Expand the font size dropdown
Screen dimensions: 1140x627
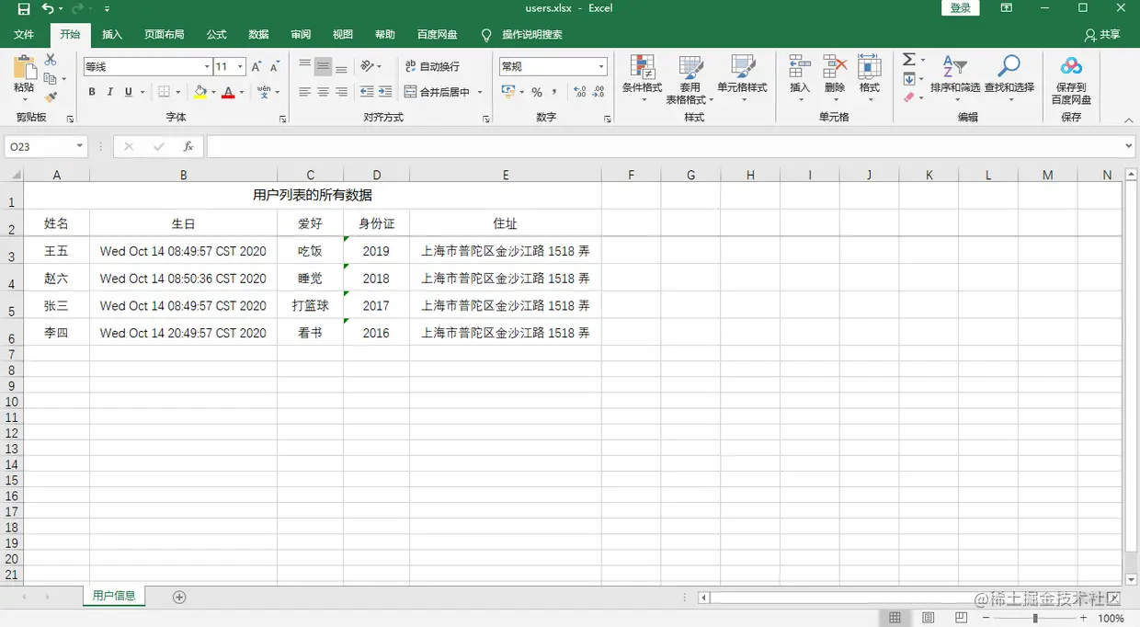241,66
